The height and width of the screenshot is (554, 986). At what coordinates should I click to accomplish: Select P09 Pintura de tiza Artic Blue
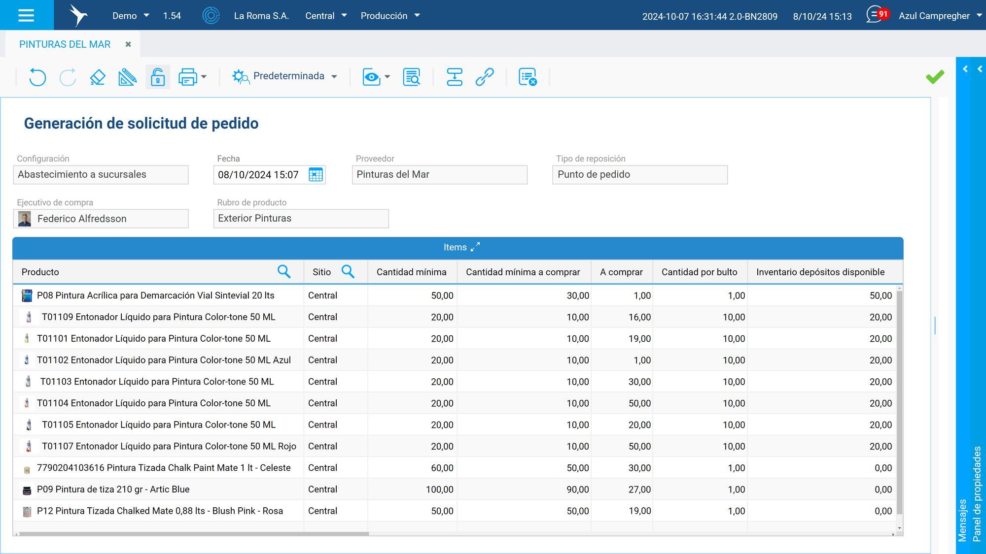coord(454,489)
